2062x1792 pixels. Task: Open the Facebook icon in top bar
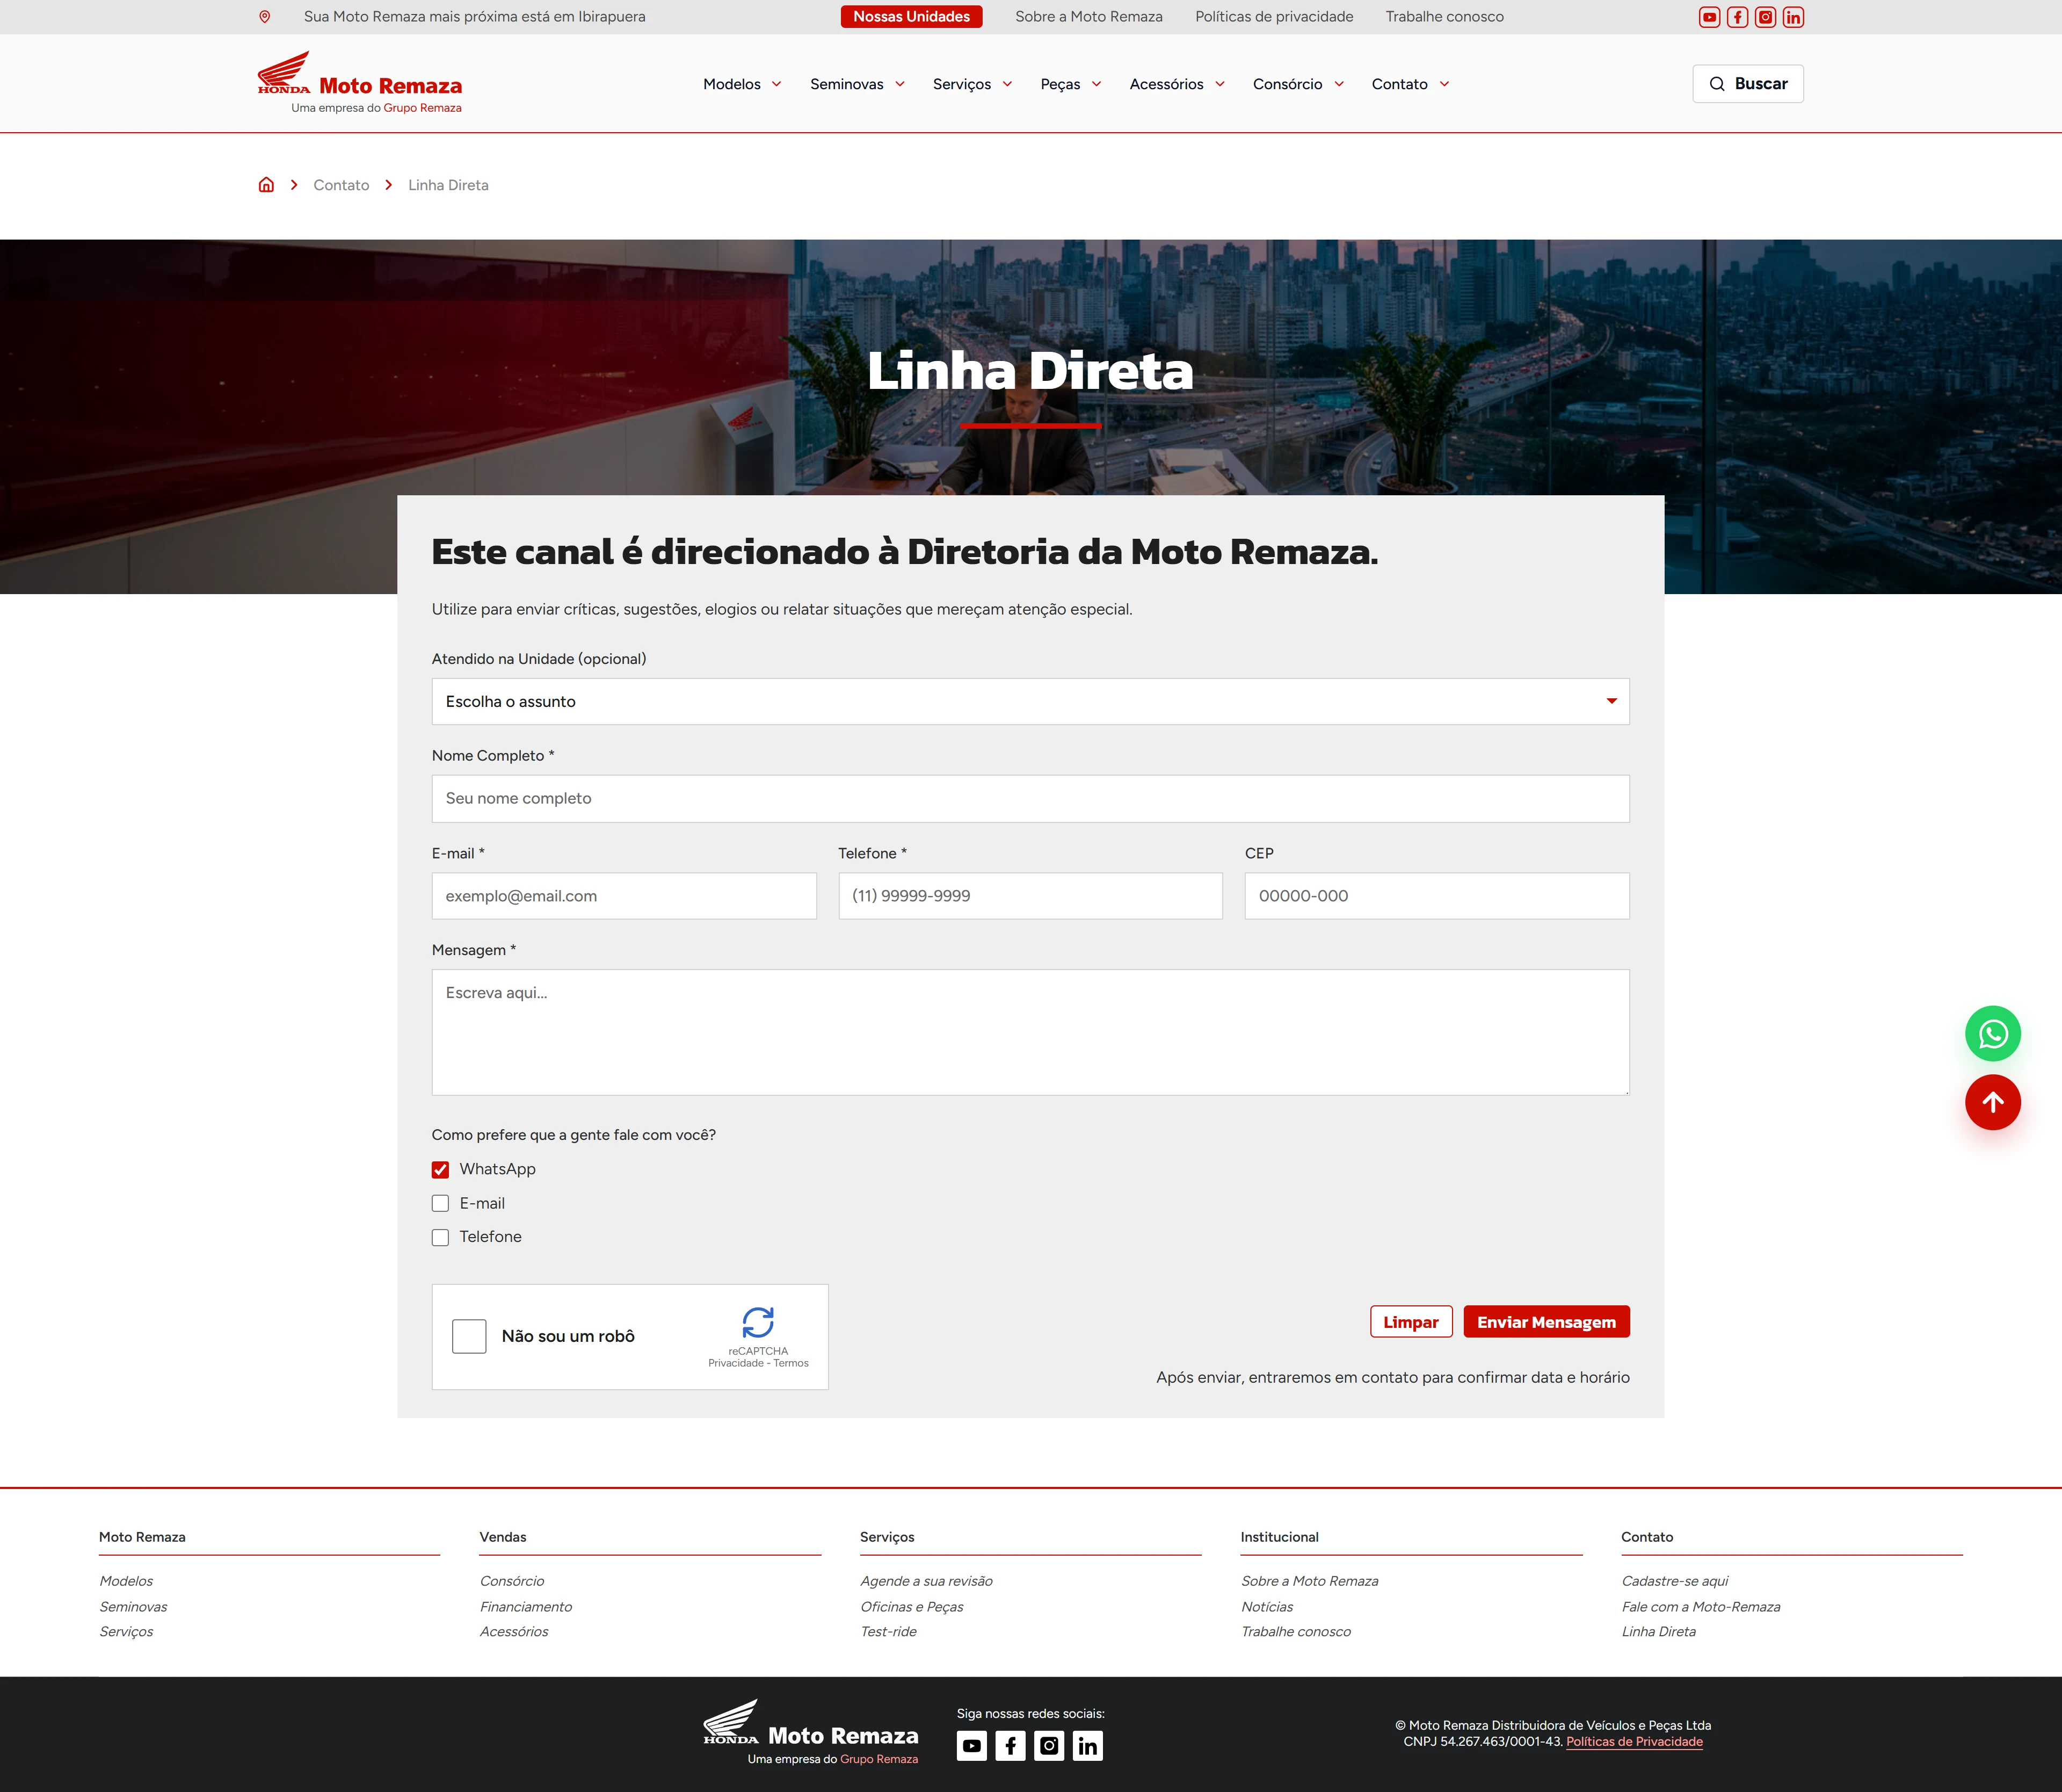[1737, 17]
